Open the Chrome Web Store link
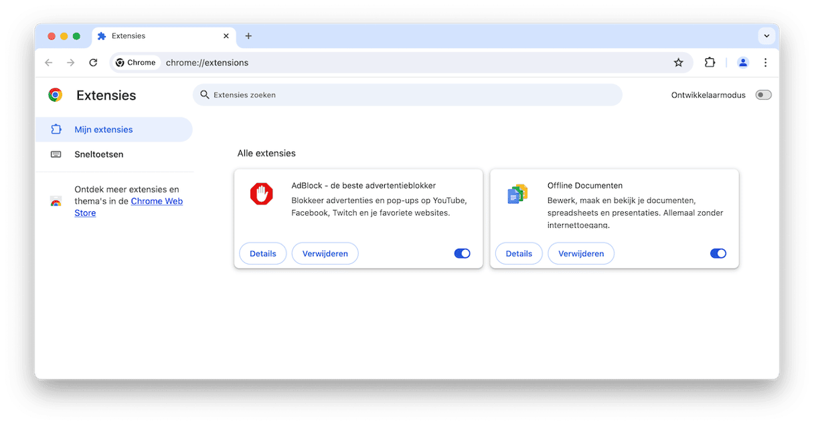The height and width of the screenshot is (425, 814). [x=129, y=207]
